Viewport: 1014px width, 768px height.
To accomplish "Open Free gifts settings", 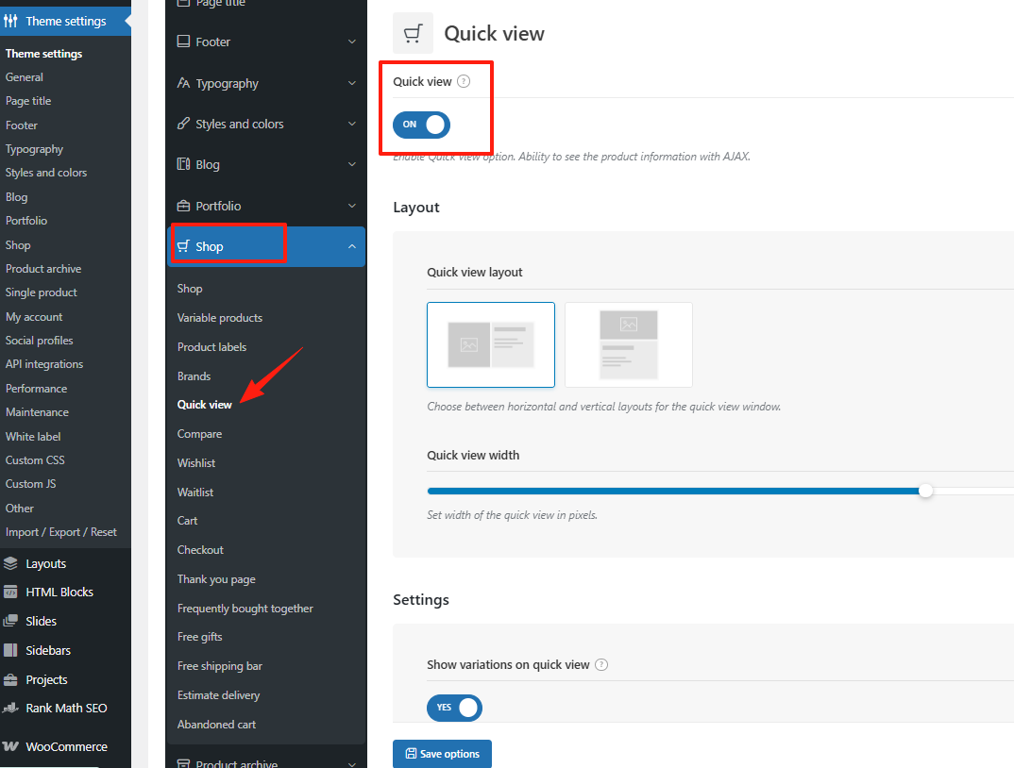I will pyautogui.click(x=200, y=637).
